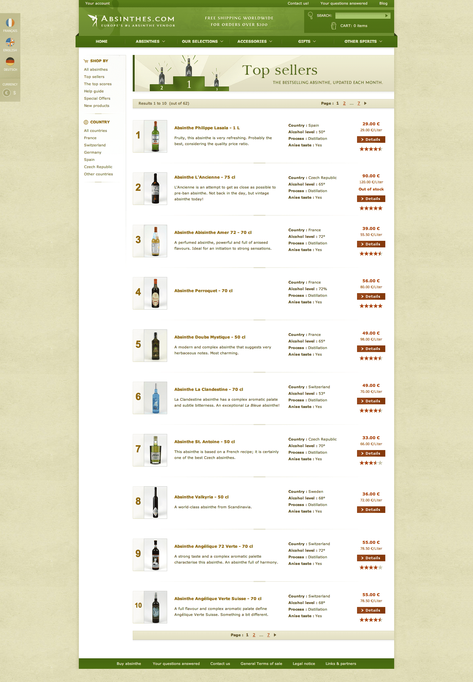The width and height of the screenshot is (473, 682).
Task: Open the Accessories menu
Action: tap(255, 41)
